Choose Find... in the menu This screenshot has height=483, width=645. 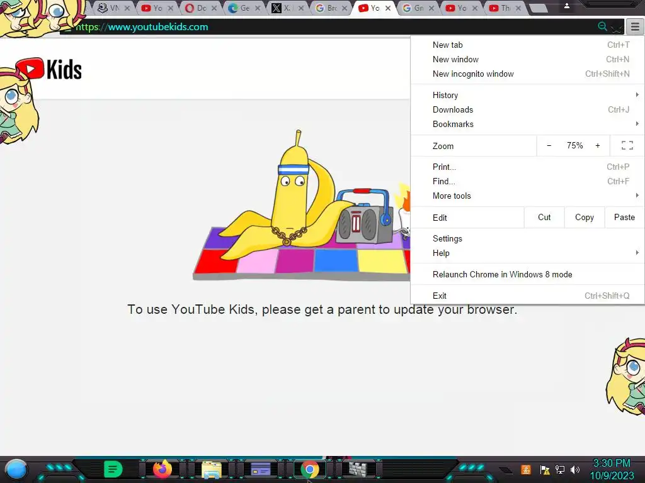[527, 181]
